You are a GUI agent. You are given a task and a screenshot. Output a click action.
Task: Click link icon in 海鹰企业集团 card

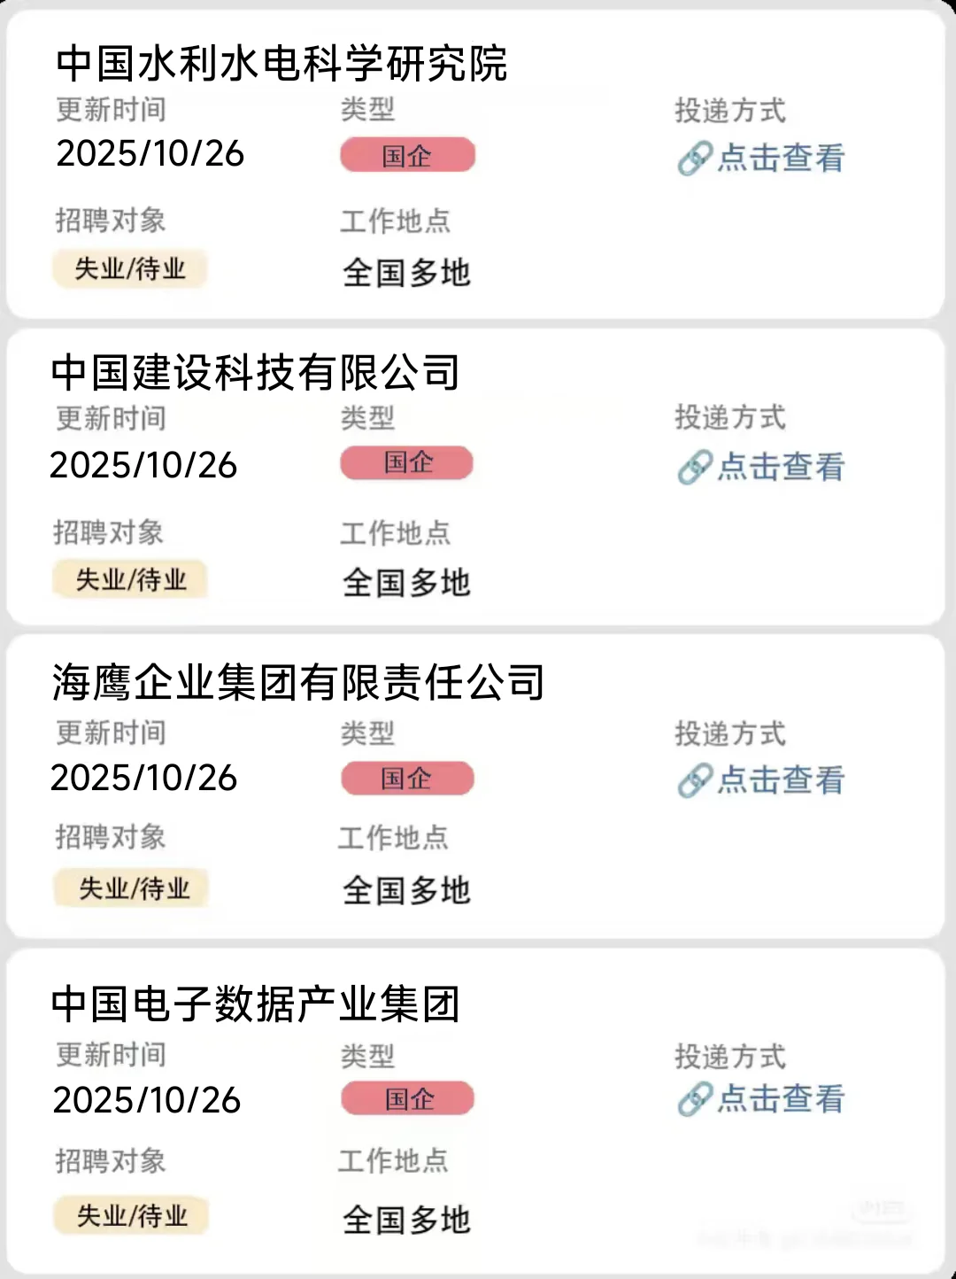click(695, 780)
